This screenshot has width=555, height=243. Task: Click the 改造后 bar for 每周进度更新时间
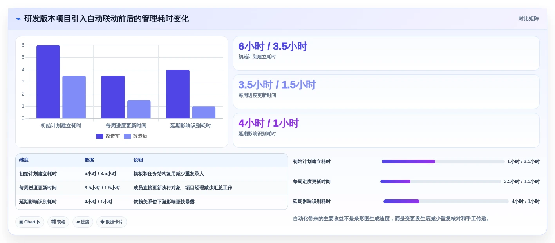tap(139, 109)
